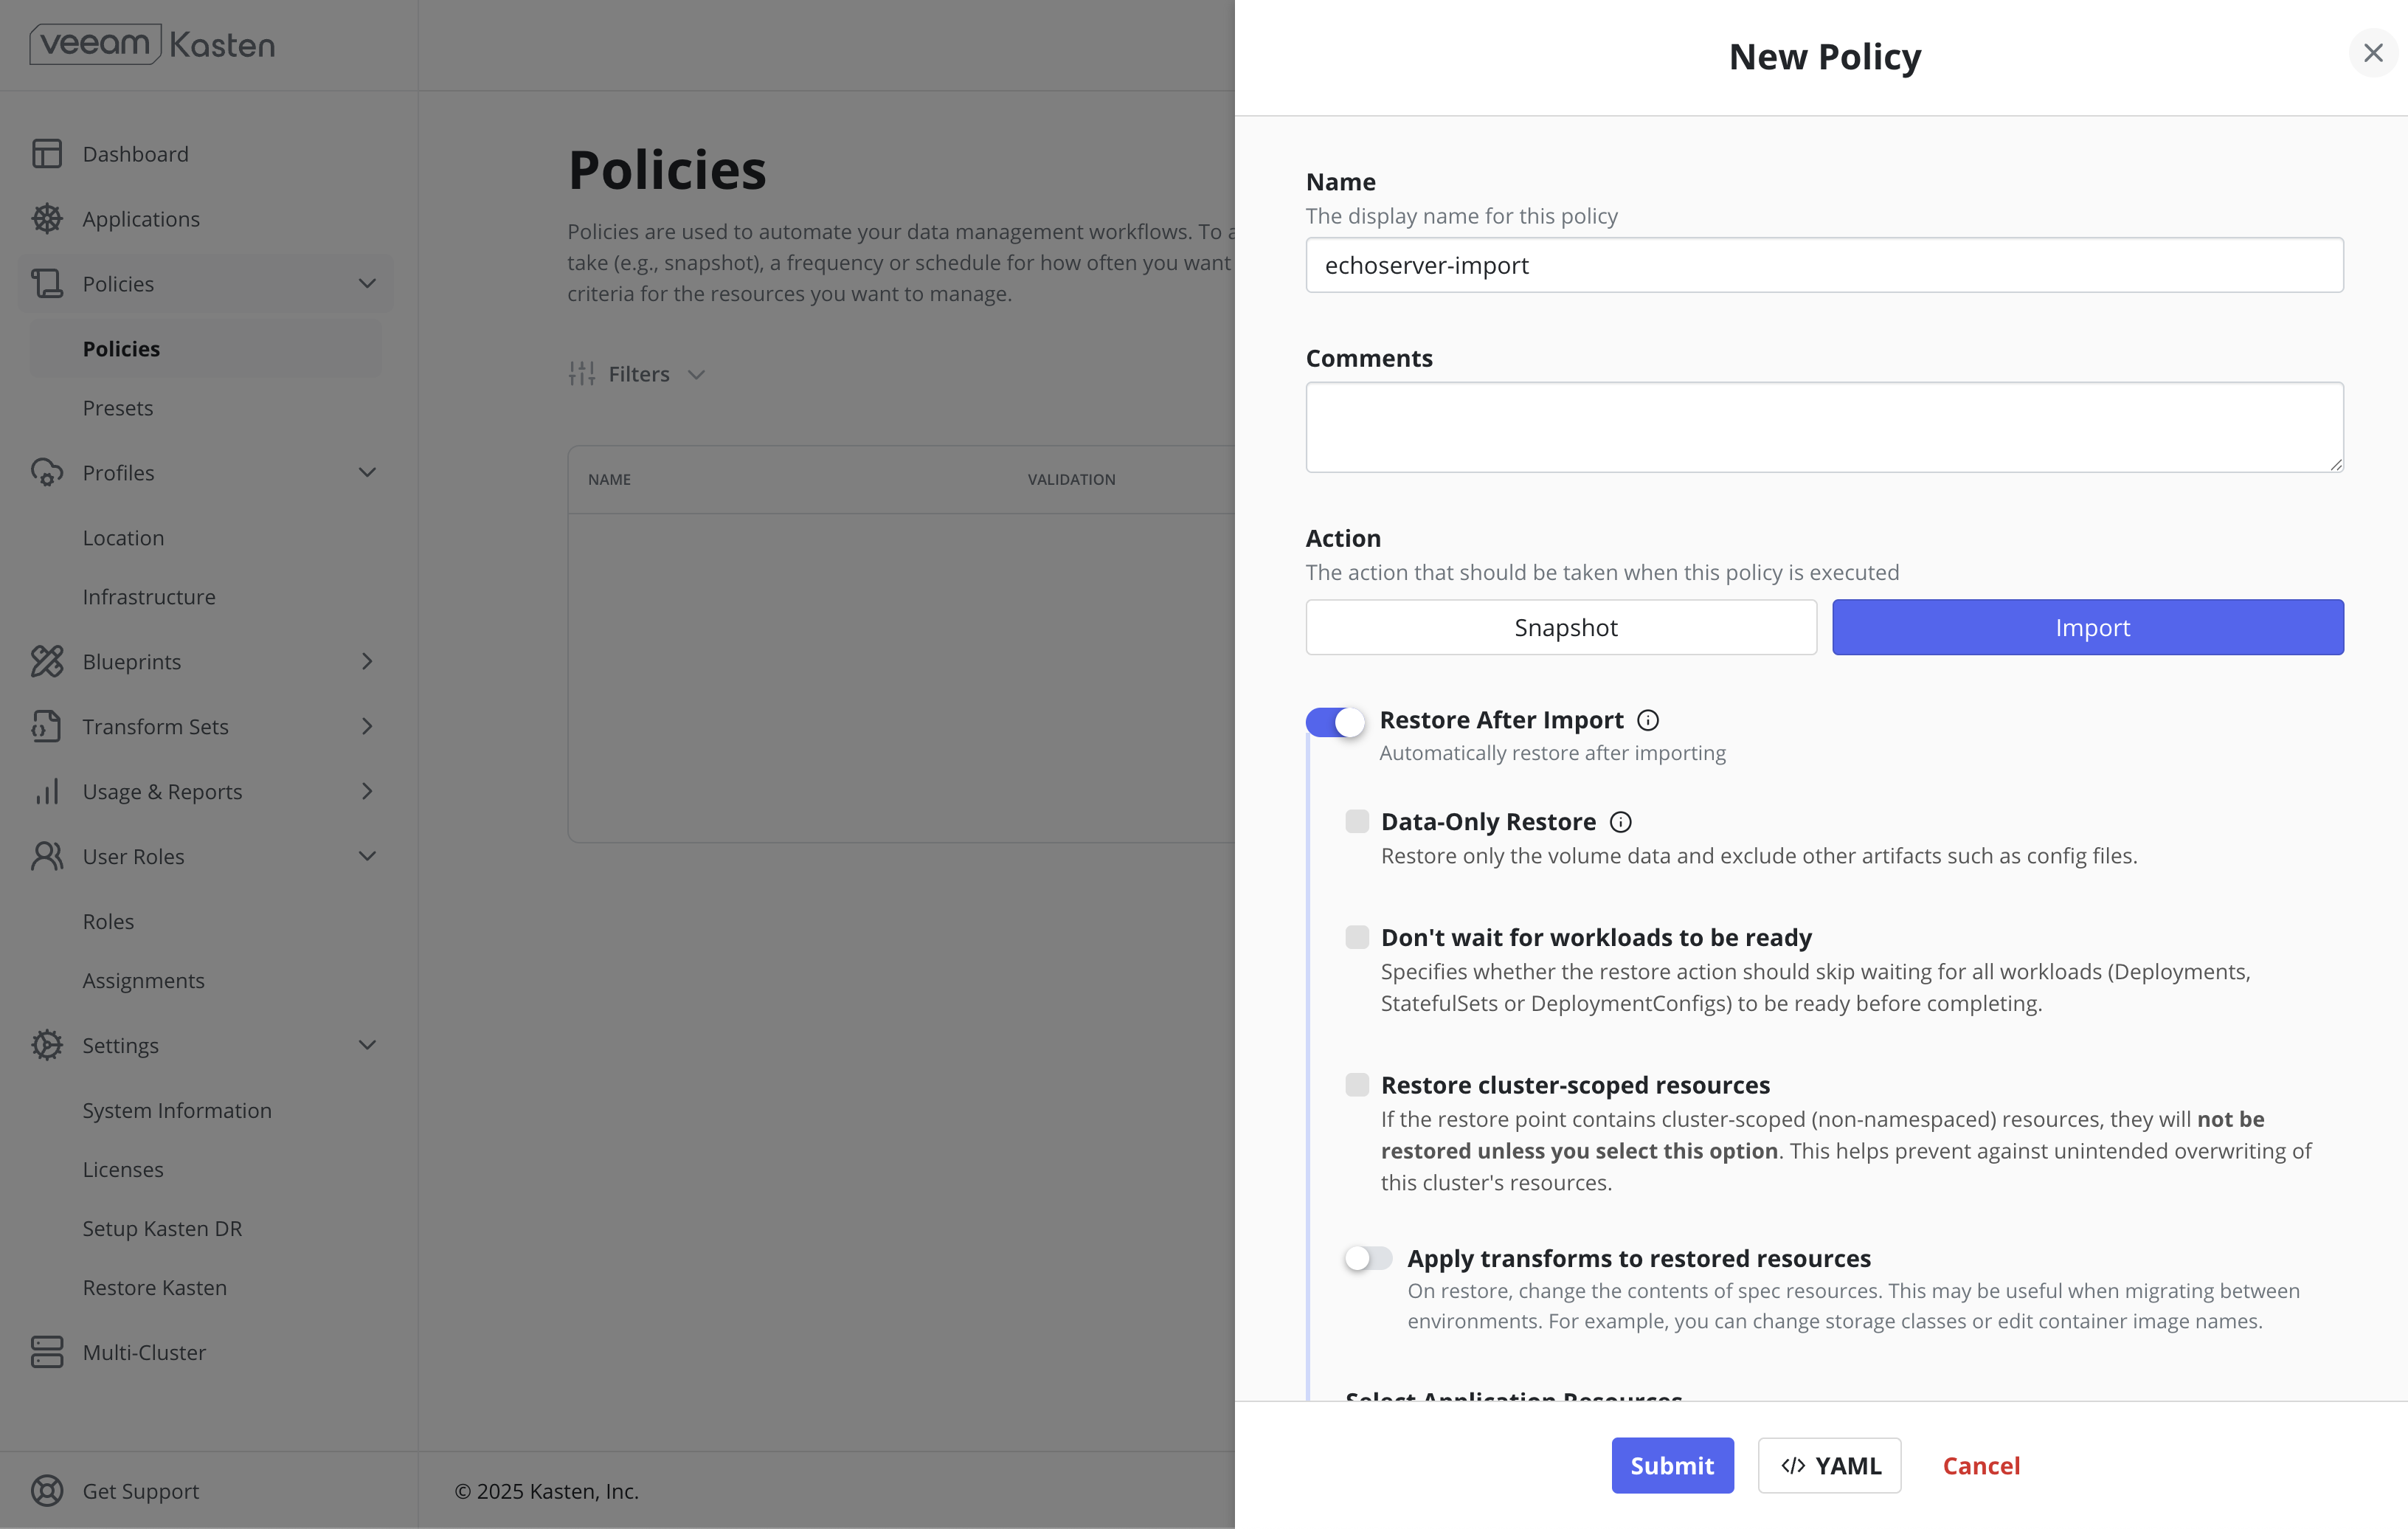Collapse the Profiles section chevron
The image size is (2408, 1529).
pos(367,473)
